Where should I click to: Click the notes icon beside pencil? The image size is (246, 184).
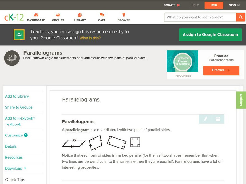(218, 119)
